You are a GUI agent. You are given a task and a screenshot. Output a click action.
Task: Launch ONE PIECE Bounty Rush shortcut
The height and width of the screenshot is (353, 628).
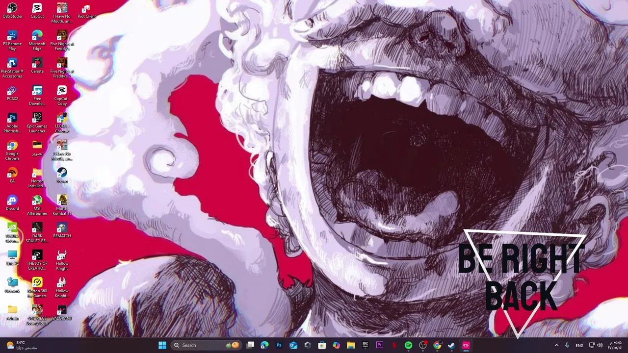(37, 315)
